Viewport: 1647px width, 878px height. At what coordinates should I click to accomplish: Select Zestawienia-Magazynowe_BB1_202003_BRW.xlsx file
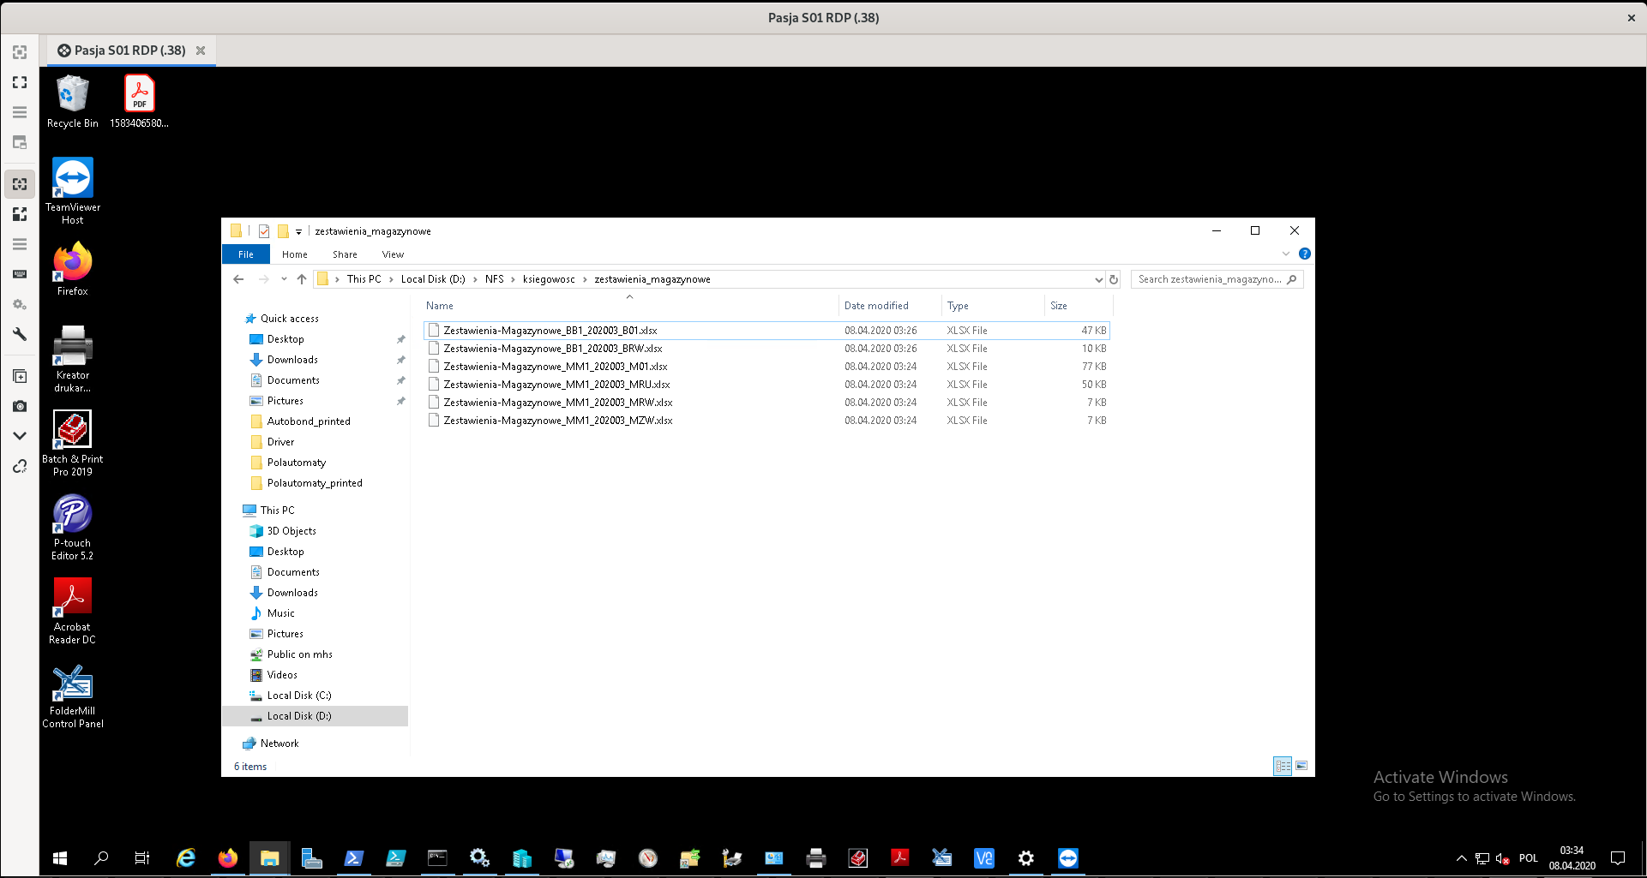tap(766, 349)
